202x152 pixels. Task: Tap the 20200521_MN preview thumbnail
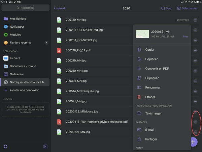pos(142,34)
